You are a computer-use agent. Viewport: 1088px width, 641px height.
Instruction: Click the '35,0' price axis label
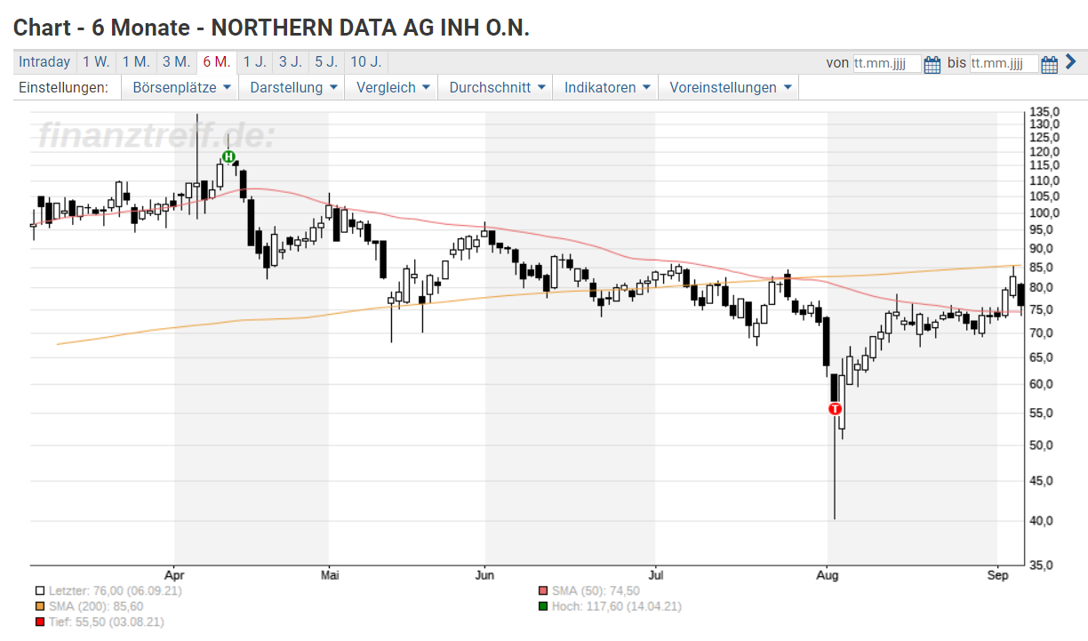coord(1043,565)
